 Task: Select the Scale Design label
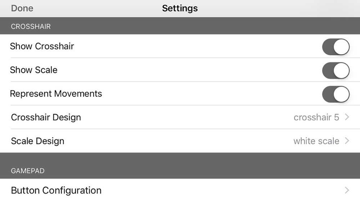pyautogui.click(x=38, y=141)
